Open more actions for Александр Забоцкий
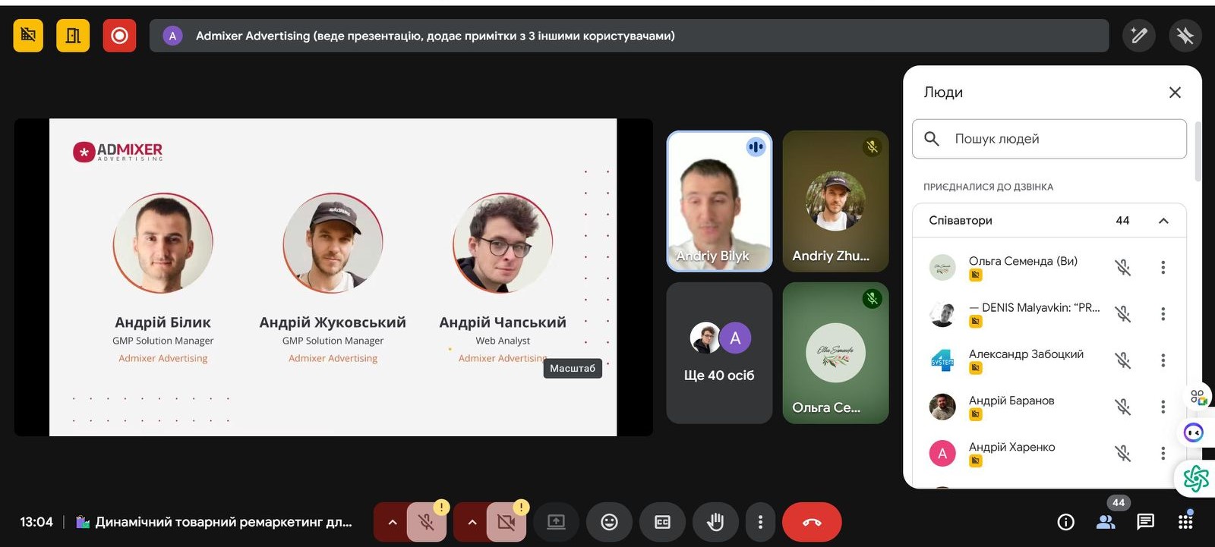1215x547 pixels. [x=1163, y=360]
